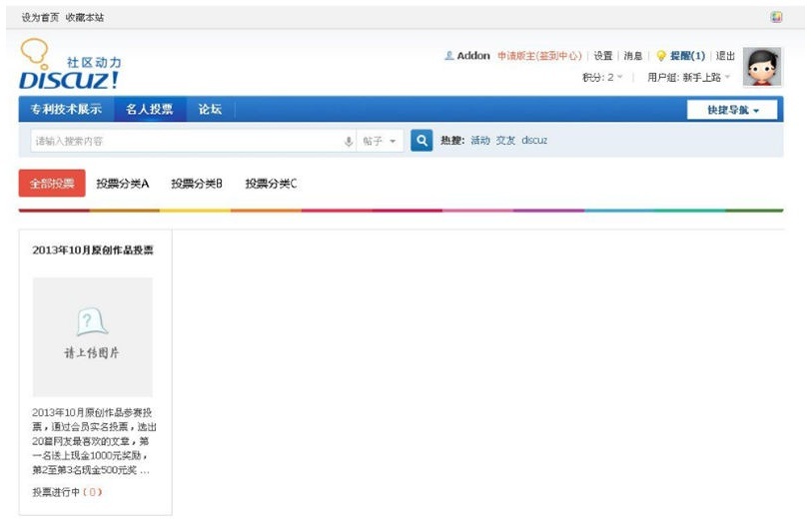Select the 投票分类C tab

pos(271,184)
